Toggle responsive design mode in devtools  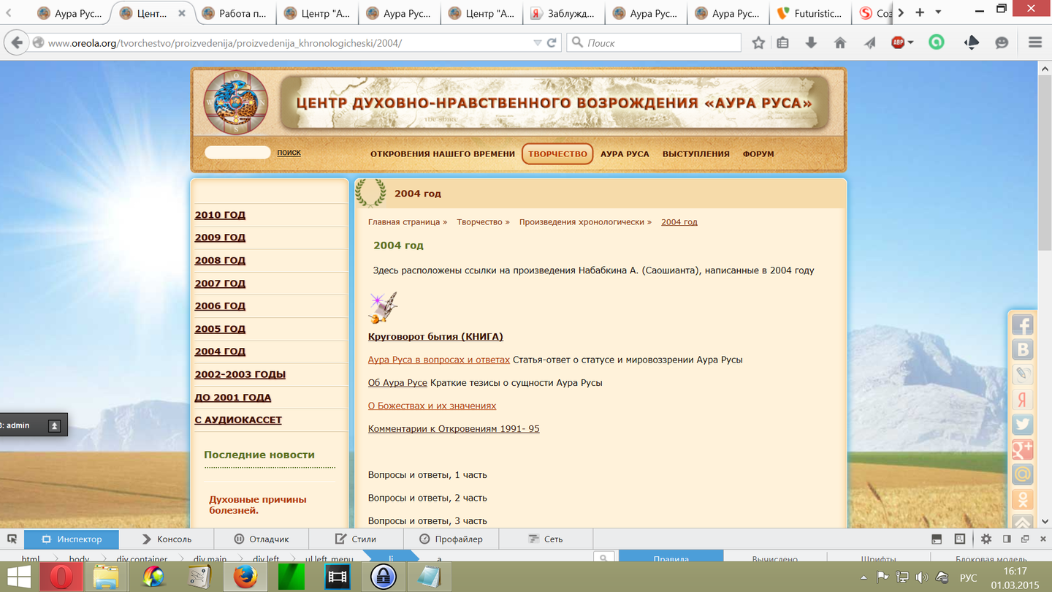(x=960, y=539)
